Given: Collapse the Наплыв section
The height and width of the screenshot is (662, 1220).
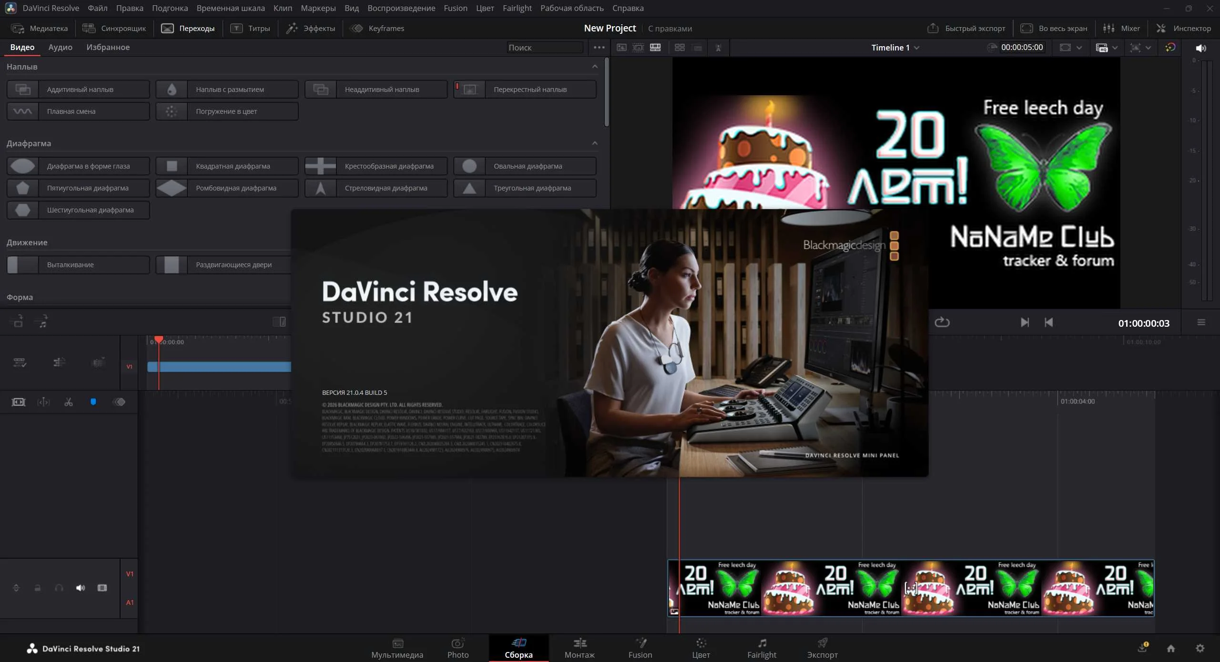Looking at the screenshot, I should (x=595, y=67).
